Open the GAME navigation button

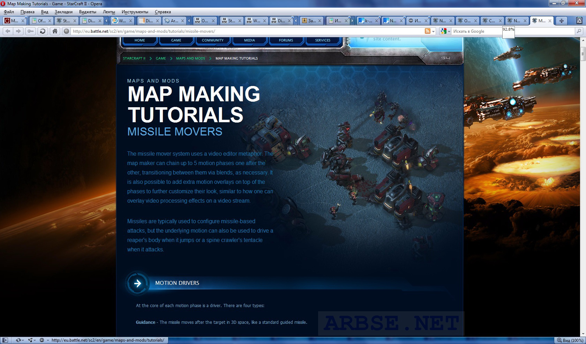tap(176, 40)
